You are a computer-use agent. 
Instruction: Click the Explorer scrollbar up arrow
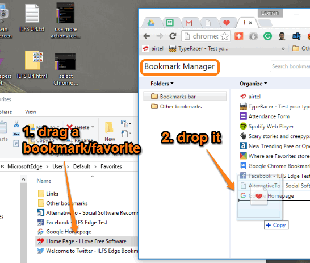(x=23, y=179)
